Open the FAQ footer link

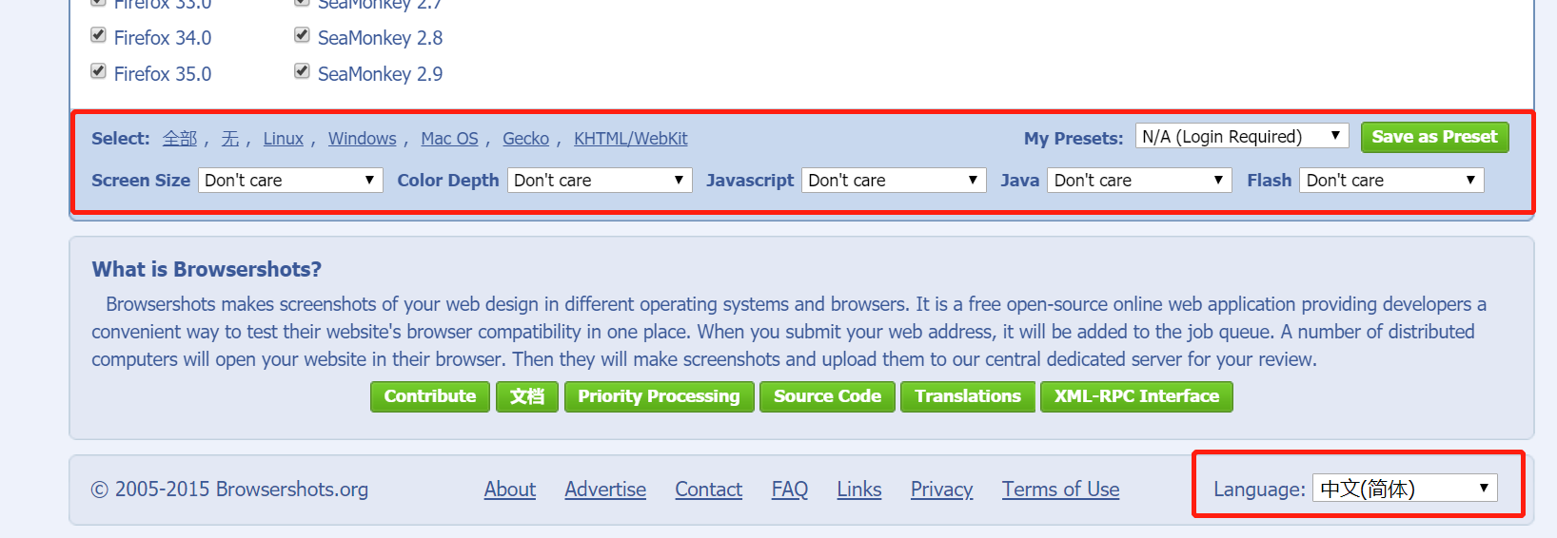point(790,490)
